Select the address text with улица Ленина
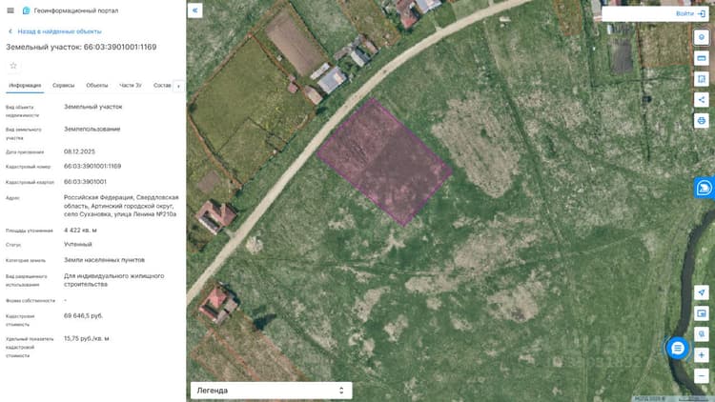This screenshot has width=715, height=402. [x=121, y=206]
